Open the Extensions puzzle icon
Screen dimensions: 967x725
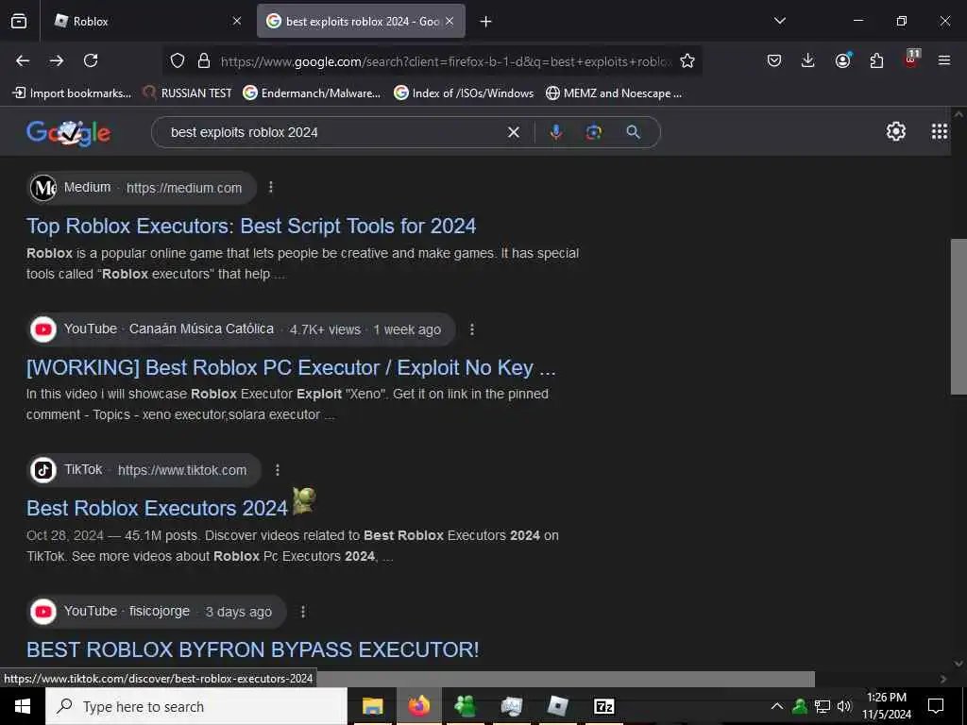point(876,60)
